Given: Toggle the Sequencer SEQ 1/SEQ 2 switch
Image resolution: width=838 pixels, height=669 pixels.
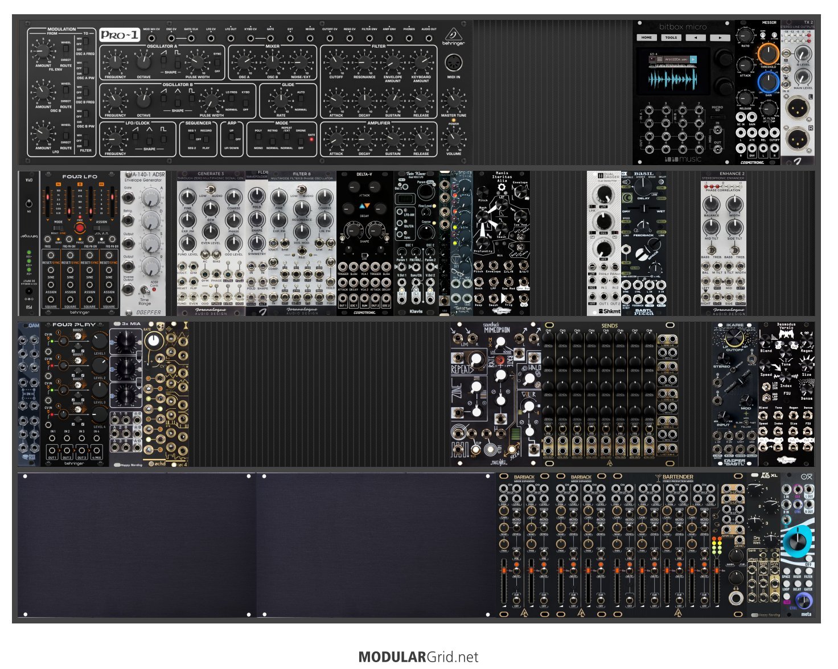Looking at the screenshot, I should tap(192, 139).
